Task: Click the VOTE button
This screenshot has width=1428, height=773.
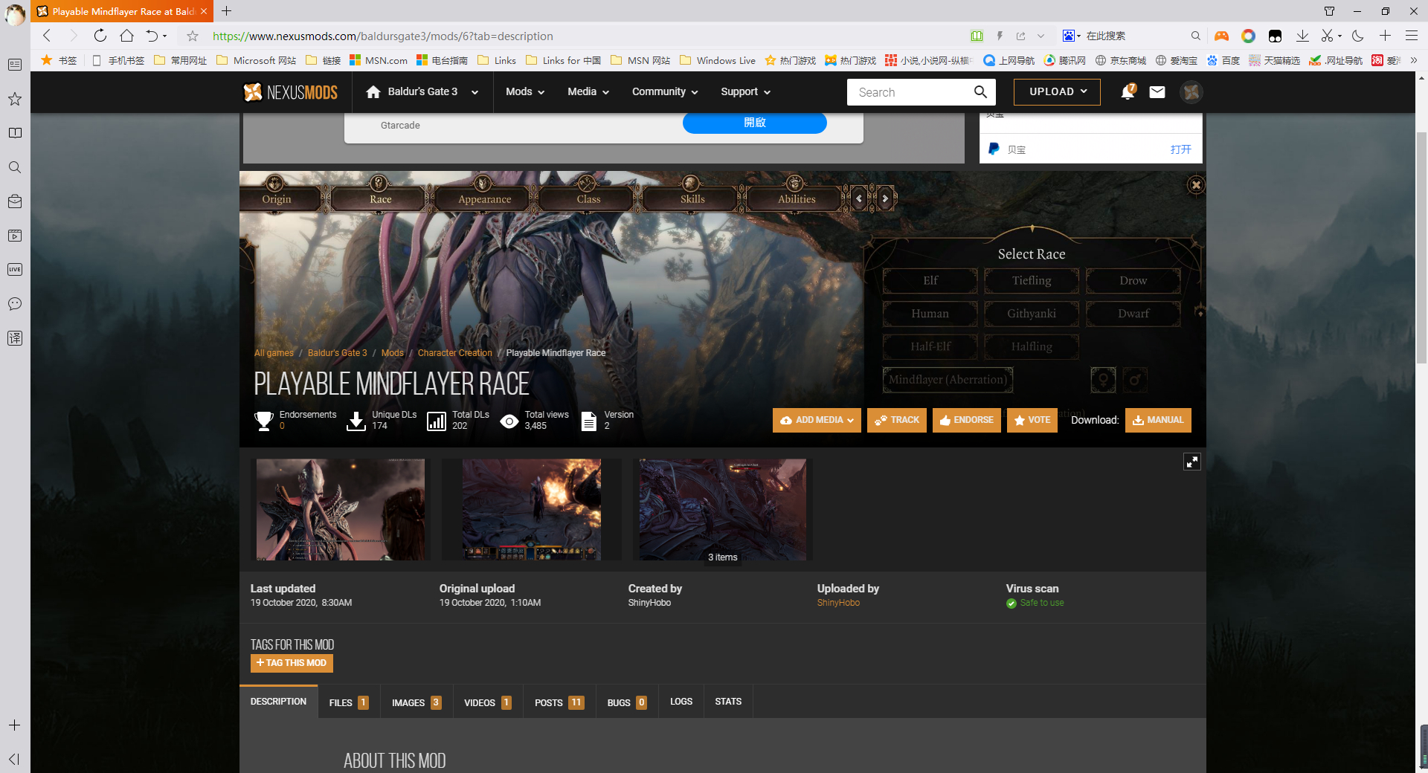Action: point(1032,420)
